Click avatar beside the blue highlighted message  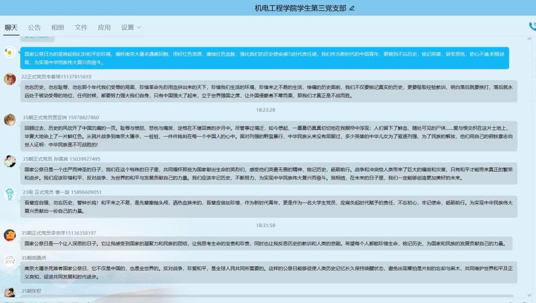(x=9, y=51)
